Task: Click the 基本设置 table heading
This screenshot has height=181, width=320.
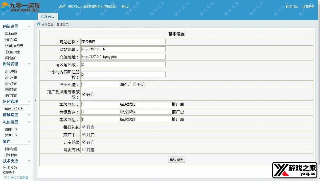Action: click(x=176, y=34)
